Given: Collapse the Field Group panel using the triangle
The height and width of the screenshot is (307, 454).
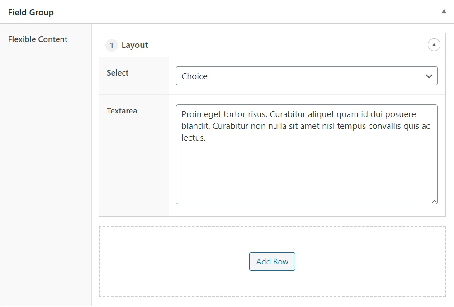Looking at the screenshot, I should pos(444,12).
